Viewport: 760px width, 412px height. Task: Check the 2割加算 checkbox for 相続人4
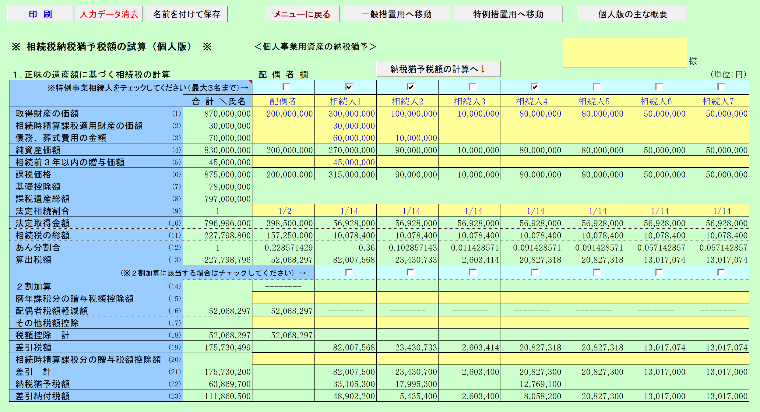[x=535, y=272]
